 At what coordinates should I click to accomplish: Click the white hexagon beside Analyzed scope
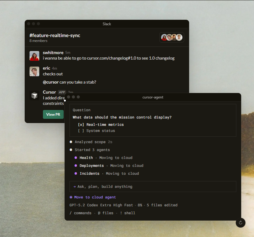pyautogui.click(x=71, y=142)
